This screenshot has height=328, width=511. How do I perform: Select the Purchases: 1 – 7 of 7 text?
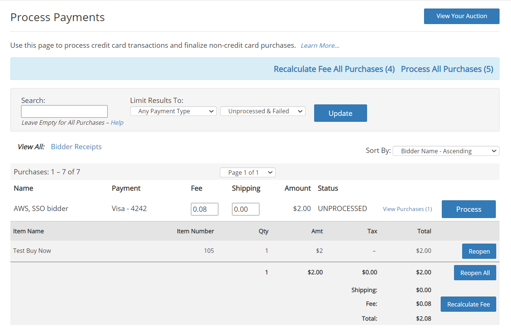(47, 172)
